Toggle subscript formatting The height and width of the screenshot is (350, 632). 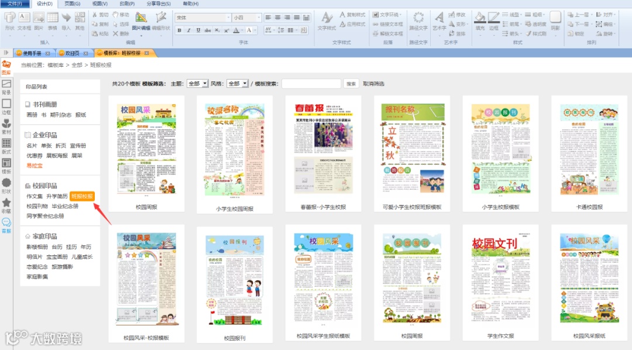[x=217, y=30]
